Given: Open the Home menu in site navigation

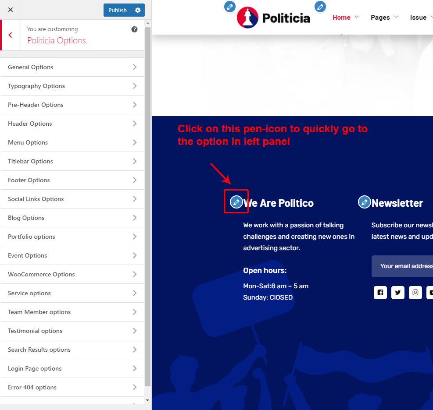Looking at the screenshot, I should point(341,18).
